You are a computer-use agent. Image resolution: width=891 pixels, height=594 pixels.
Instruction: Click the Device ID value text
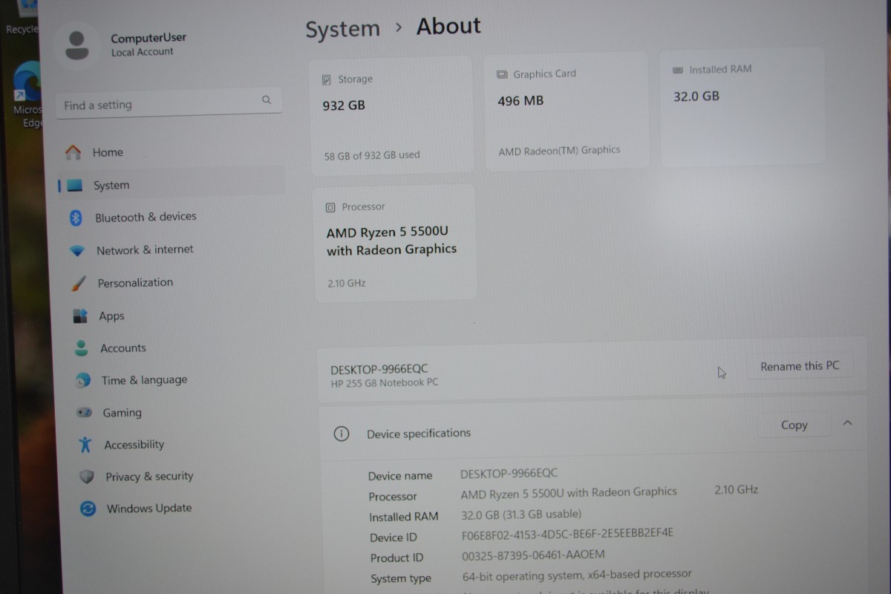pos(567,533)
